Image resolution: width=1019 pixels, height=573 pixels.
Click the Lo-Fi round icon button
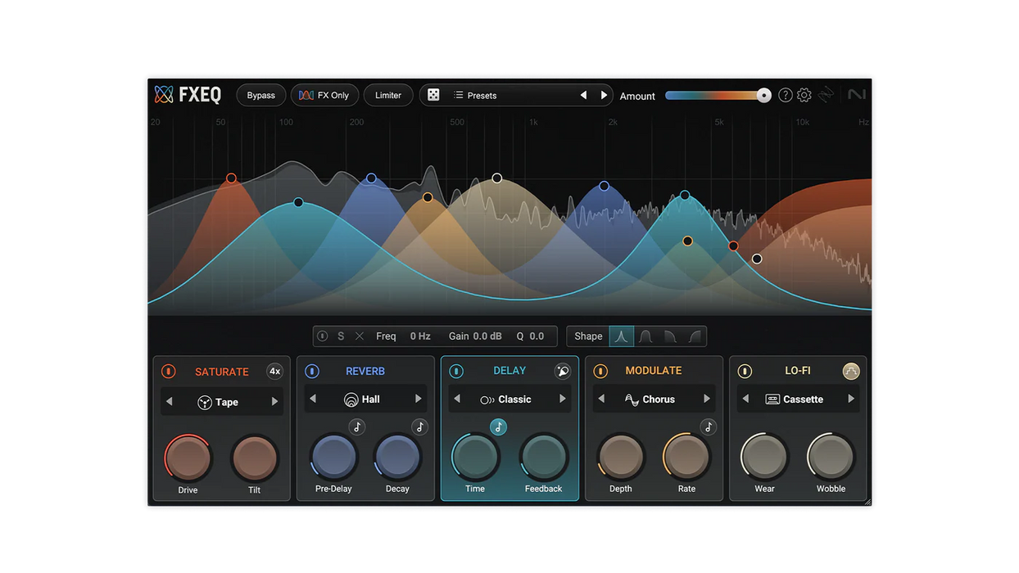(851, 371)
